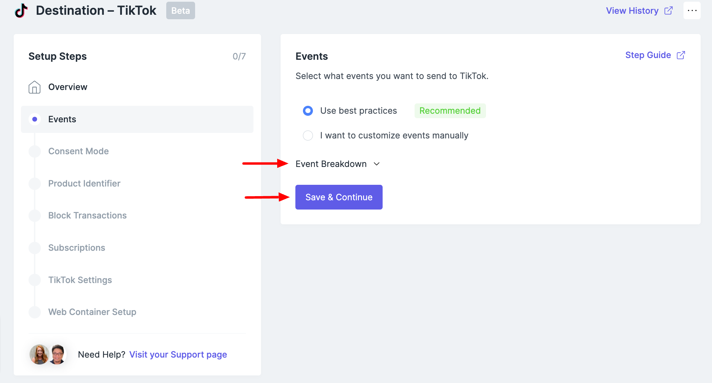The width and height of the screenshot is (712, 383).
Task: Select the Use best practices option
Action: (x=308, y=111)
